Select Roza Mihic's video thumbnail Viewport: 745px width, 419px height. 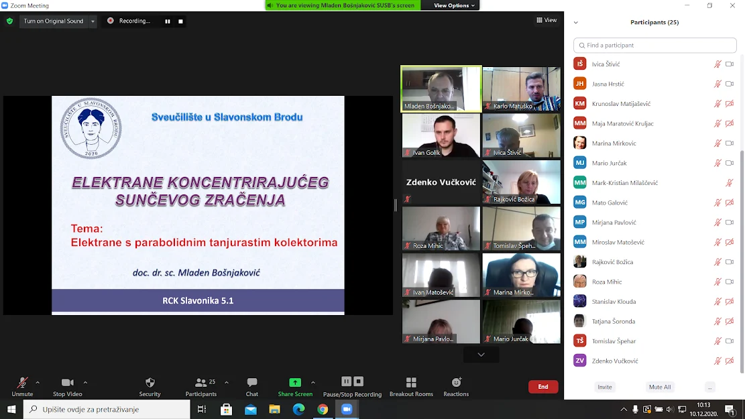(x=441, y=229)
